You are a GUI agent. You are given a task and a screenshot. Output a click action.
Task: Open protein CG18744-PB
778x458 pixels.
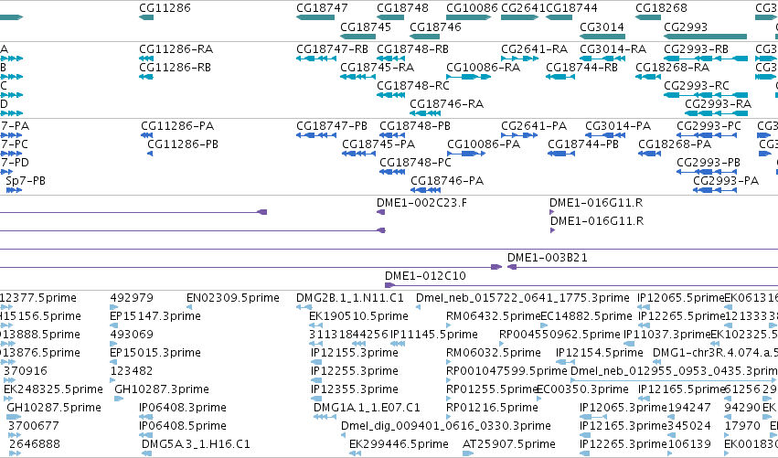(x=583, y=144)
